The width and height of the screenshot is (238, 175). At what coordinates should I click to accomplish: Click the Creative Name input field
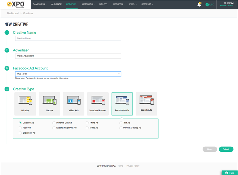[68, 38]
